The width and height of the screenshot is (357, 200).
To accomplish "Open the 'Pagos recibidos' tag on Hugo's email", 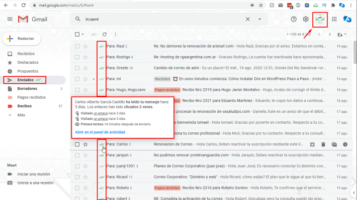I will (167, 90).
